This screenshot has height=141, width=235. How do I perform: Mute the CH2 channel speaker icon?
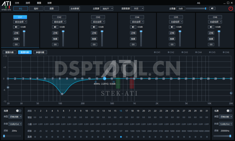(55, 27)
